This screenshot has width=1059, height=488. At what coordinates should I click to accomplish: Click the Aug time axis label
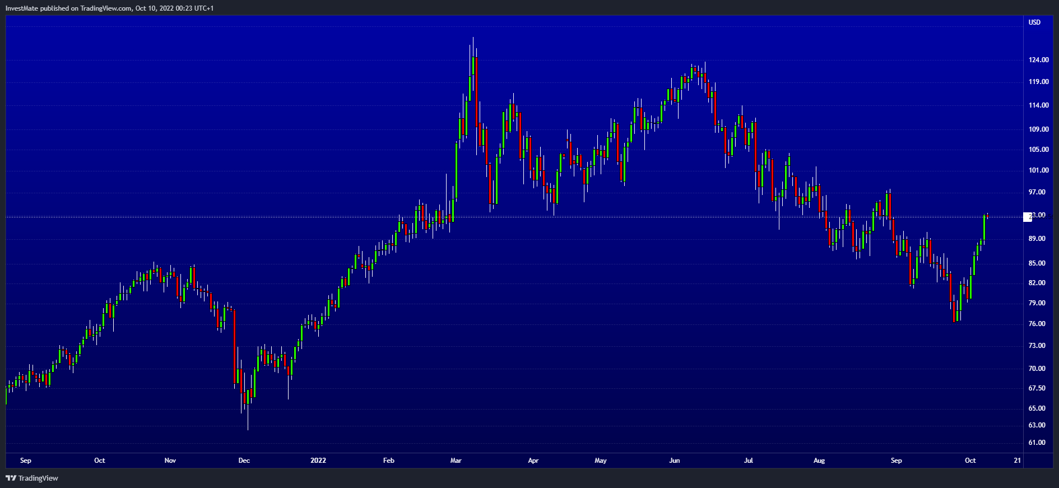819,461
